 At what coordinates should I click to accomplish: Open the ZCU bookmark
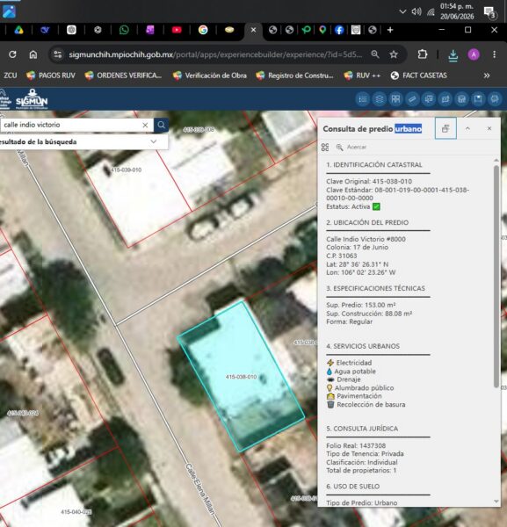[x=10, y=76]
